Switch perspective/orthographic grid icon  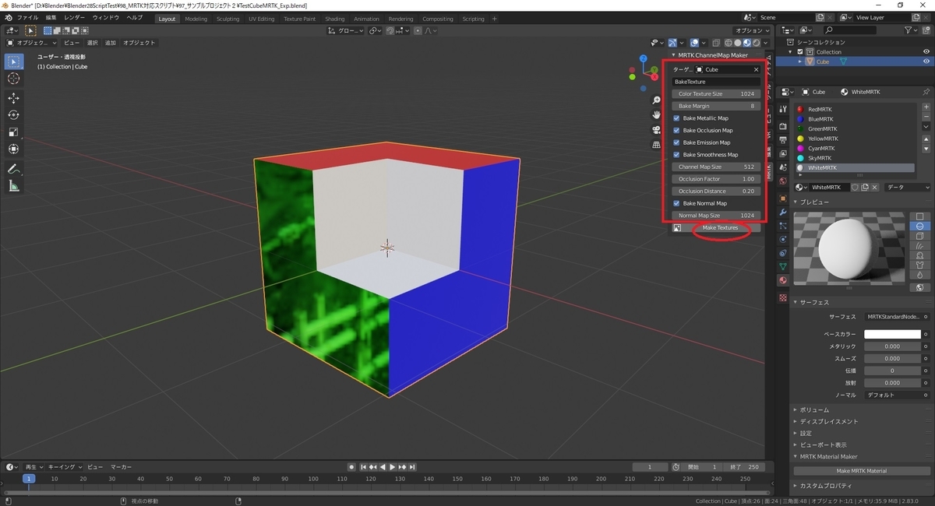(x=656, y=144)
